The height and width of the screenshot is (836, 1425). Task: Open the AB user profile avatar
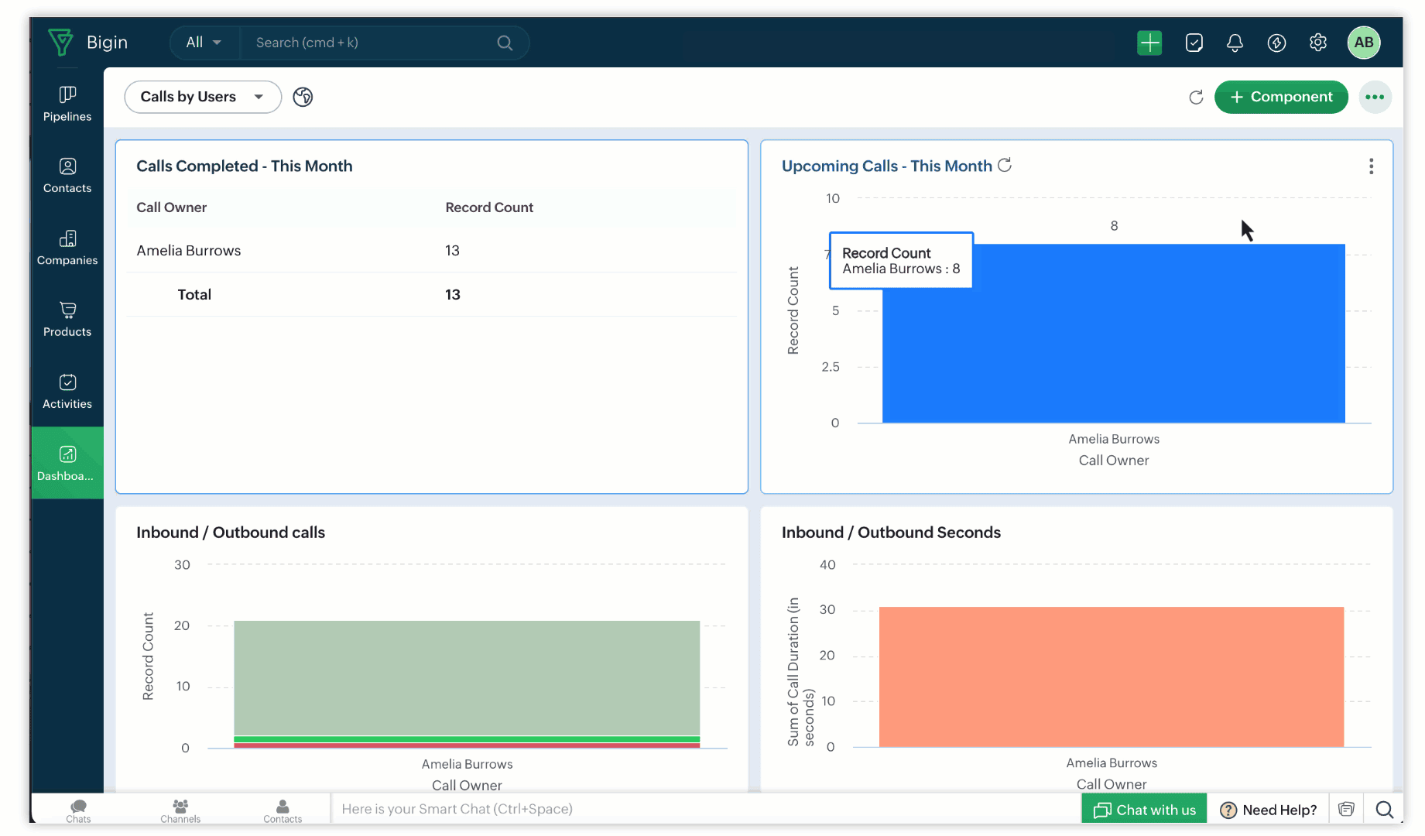(1364, 43)
